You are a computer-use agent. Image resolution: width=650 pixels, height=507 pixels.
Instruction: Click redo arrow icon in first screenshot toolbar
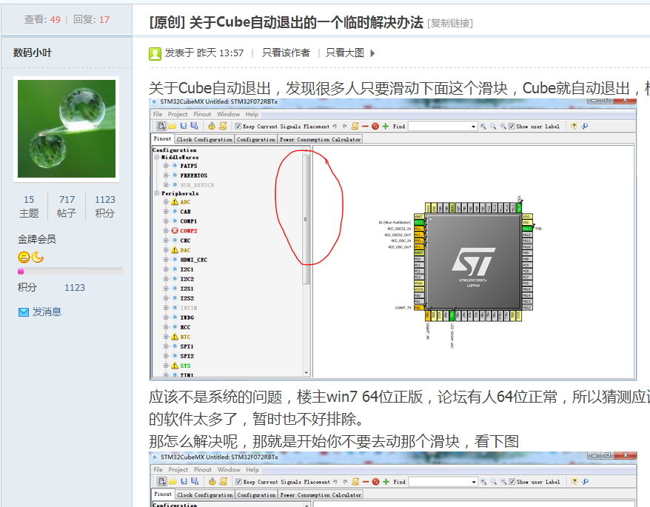click(x=344, y=126)
